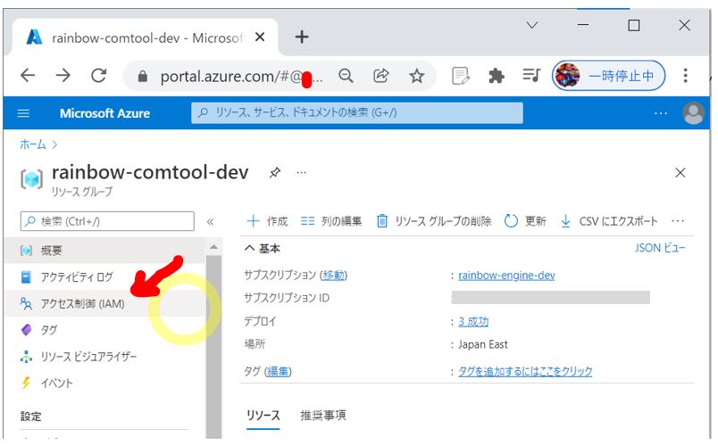Image resolution: width=718 pixels, height=445 pixels.
Task: Open more options beside the resource group title
Action: tap(301, 173)
